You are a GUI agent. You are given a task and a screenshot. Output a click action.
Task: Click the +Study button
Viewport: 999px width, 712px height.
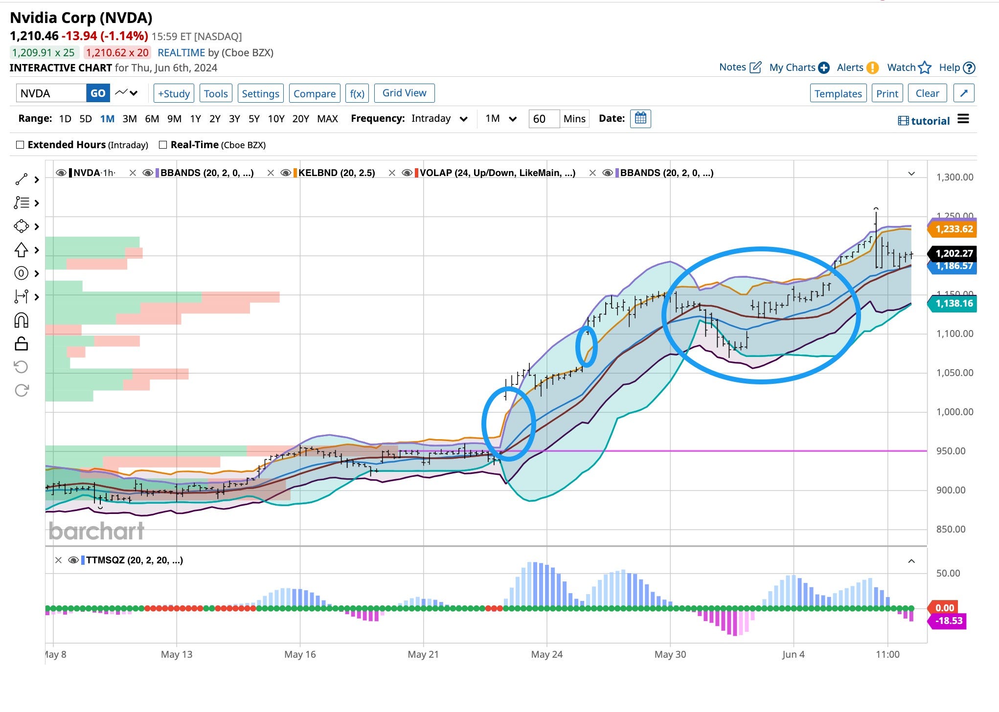174,93
